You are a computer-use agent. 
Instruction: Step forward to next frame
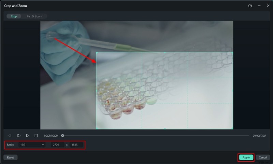19,135
